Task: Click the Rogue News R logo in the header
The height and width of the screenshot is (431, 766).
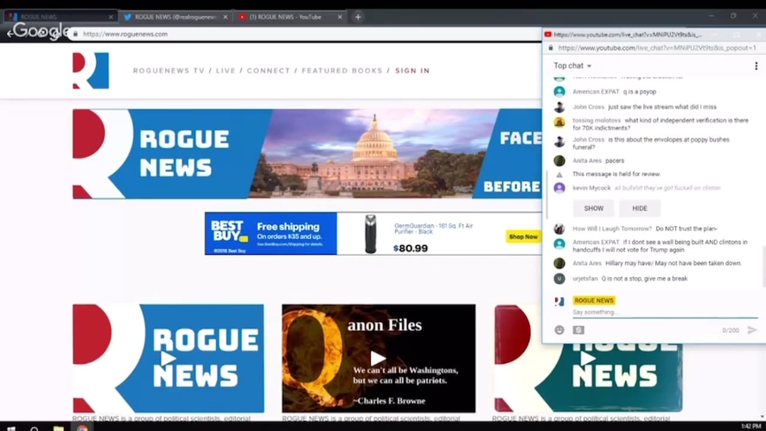Action: (x=91, y=71)
